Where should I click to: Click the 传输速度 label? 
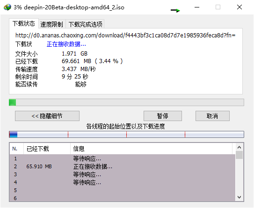point(26,69)
